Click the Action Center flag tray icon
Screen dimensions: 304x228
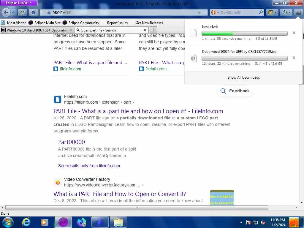click(248, 222)
